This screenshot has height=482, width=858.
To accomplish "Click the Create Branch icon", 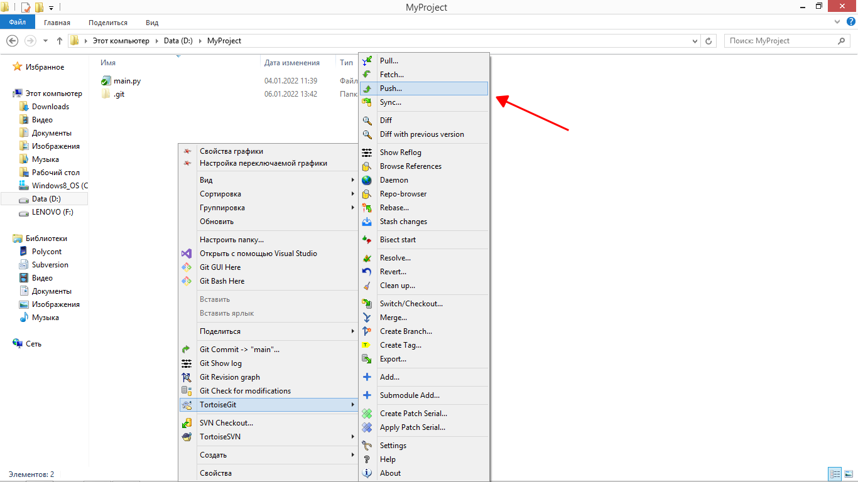I will [x=367, y=331].
